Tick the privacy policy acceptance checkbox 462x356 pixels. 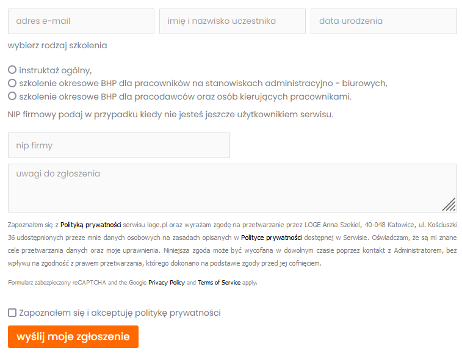pos(12,313)
